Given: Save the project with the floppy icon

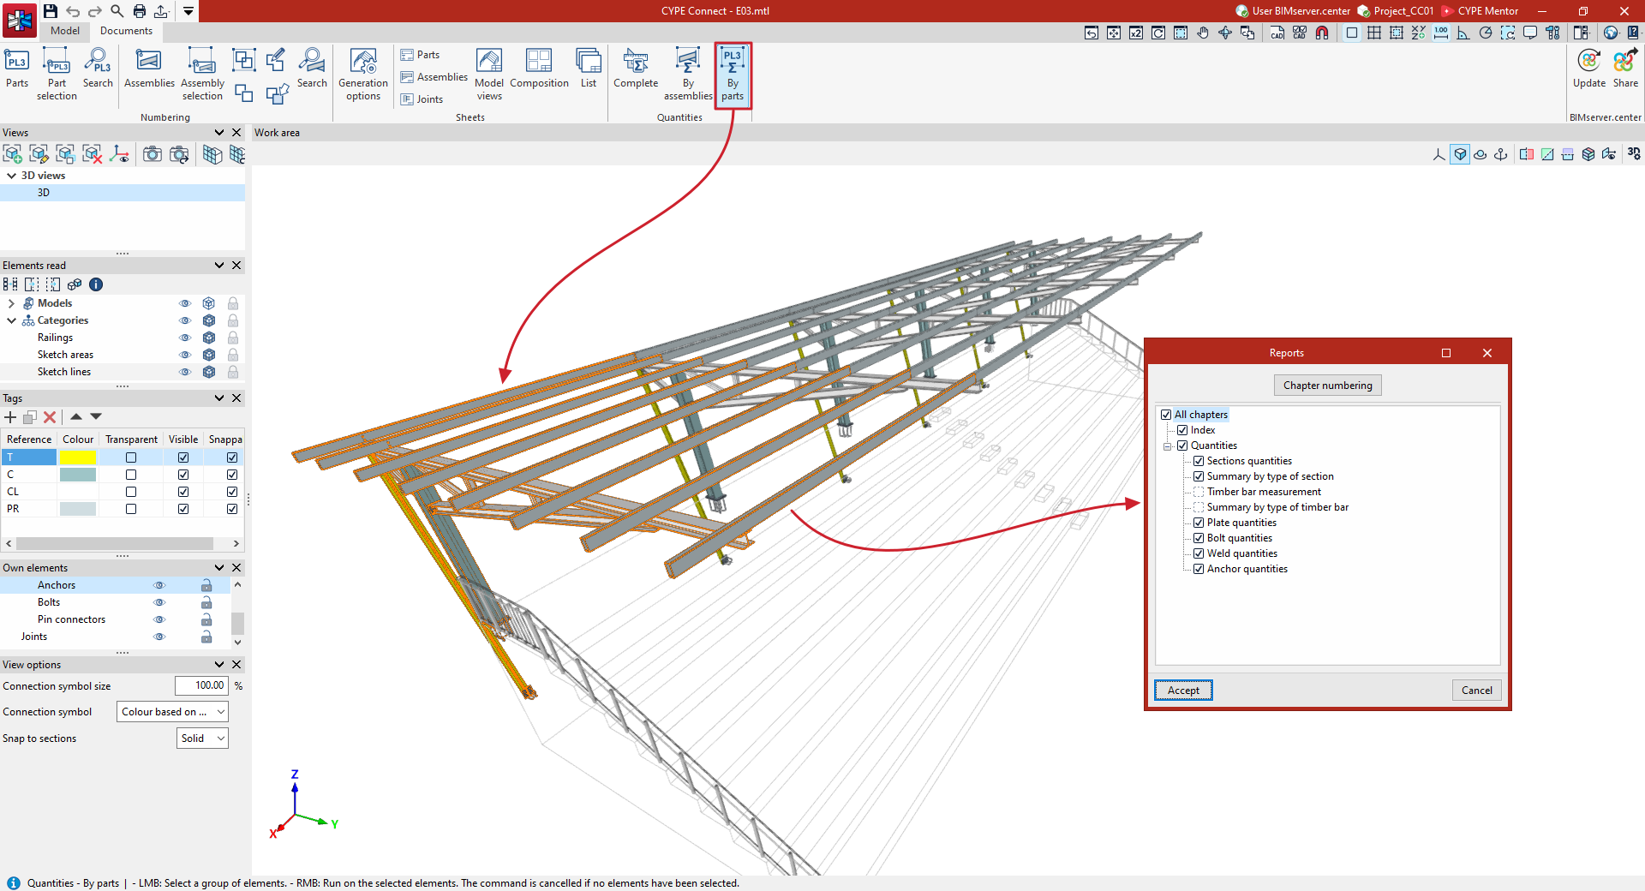Looking at the screenshot, I should pyautogui.click(x=51, y=11).
